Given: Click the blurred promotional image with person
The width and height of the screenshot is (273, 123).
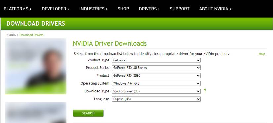Looking at the screenshot, I should [x=35, y=66].
